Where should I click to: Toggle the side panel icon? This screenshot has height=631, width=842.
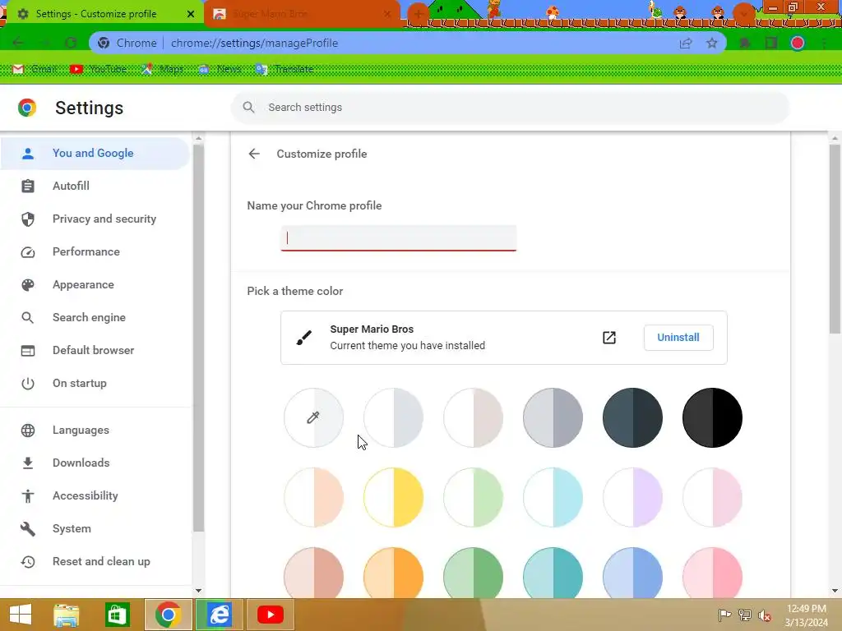click(771, 43)
